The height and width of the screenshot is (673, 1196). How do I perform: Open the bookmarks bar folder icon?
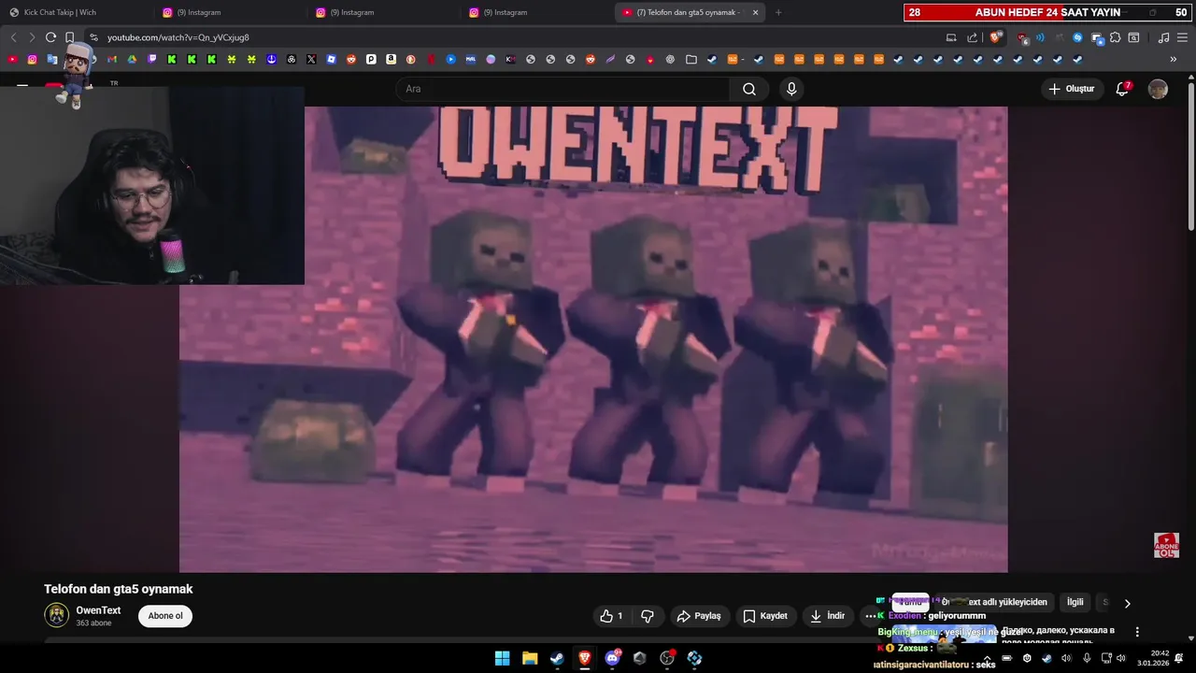pyautogui.click(x=691, y=59)
